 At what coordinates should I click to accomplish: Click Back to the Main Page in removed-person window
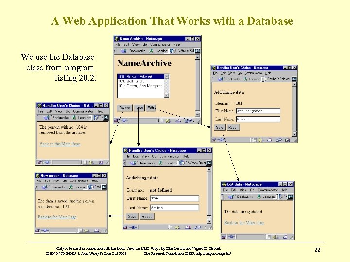[x=60, y=144]
